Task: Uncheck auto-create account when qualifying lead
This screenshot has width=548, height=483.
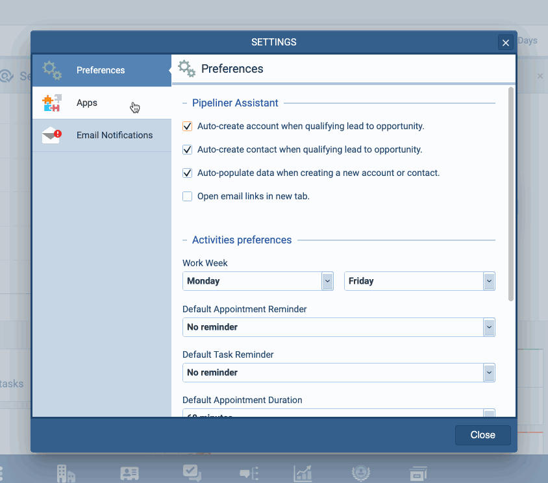Action: pos(187,127)
